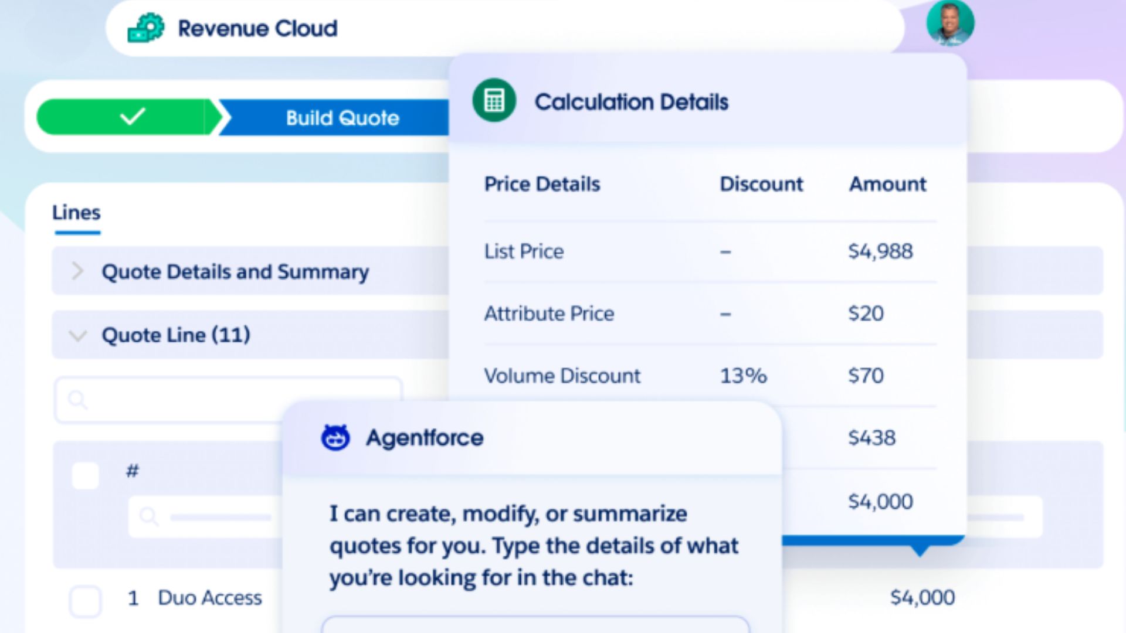1126x633 pixels.
Task: Switch to the Lines tab
Action: (76, 213)
